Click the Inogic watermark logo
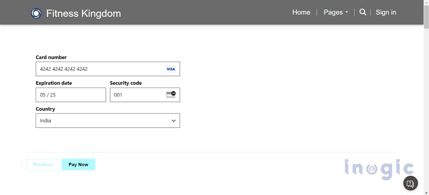 [x=379, y=168]
